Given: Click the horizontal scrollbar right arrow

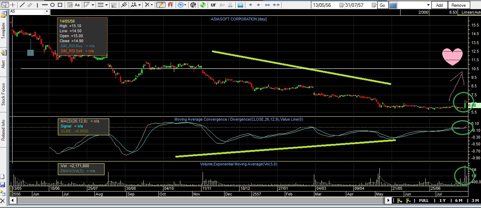Looking at the screenshot, I should click(388, 200).
